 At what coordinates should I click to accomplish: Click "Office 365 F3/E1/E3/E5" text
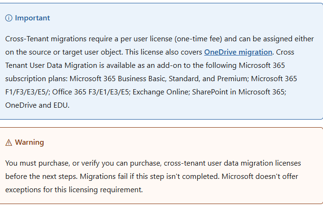[x=91, y=92]
